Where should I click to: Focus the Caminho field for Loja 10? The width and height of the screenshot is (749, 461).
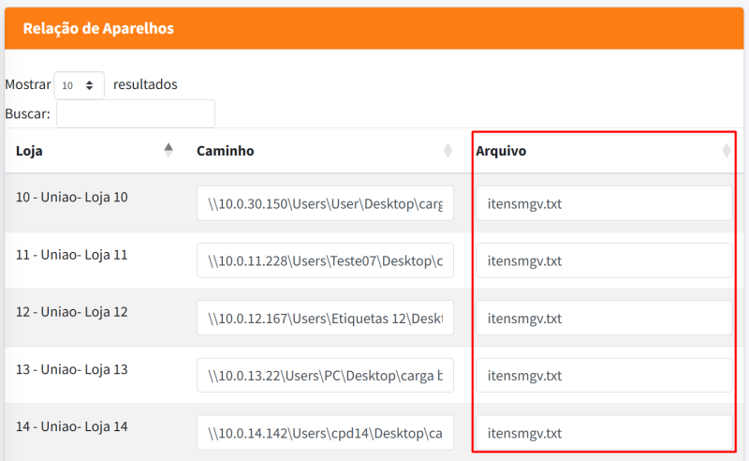tap(325, 203)
